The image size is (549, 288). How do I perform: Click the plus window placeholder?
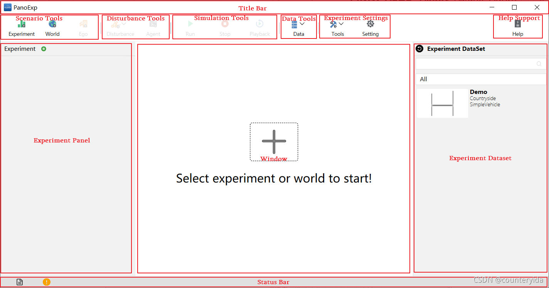pos(274,142)
